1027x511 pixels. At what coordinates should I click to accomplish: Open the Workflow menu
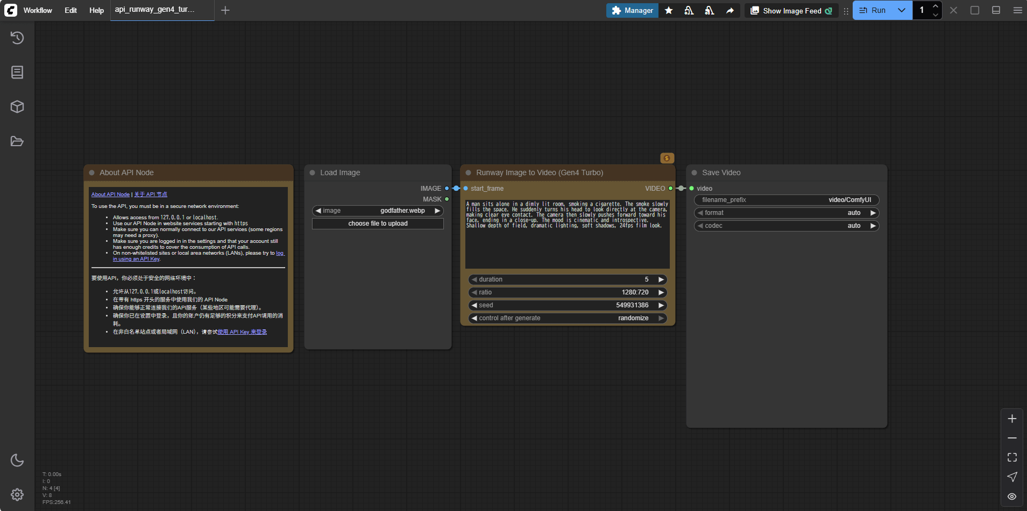coord(38,10)
